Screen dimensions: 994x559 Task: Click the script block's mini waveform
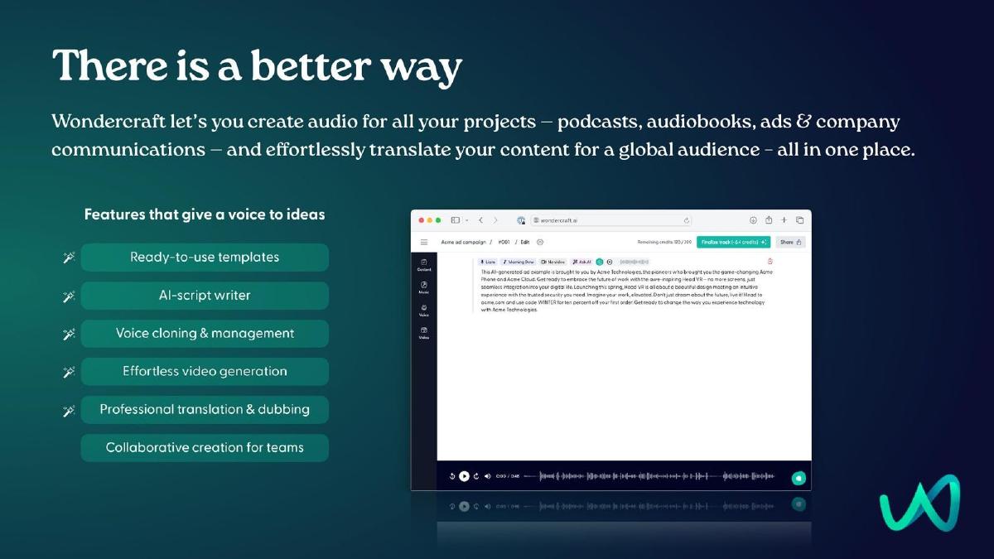coord(635,262)
